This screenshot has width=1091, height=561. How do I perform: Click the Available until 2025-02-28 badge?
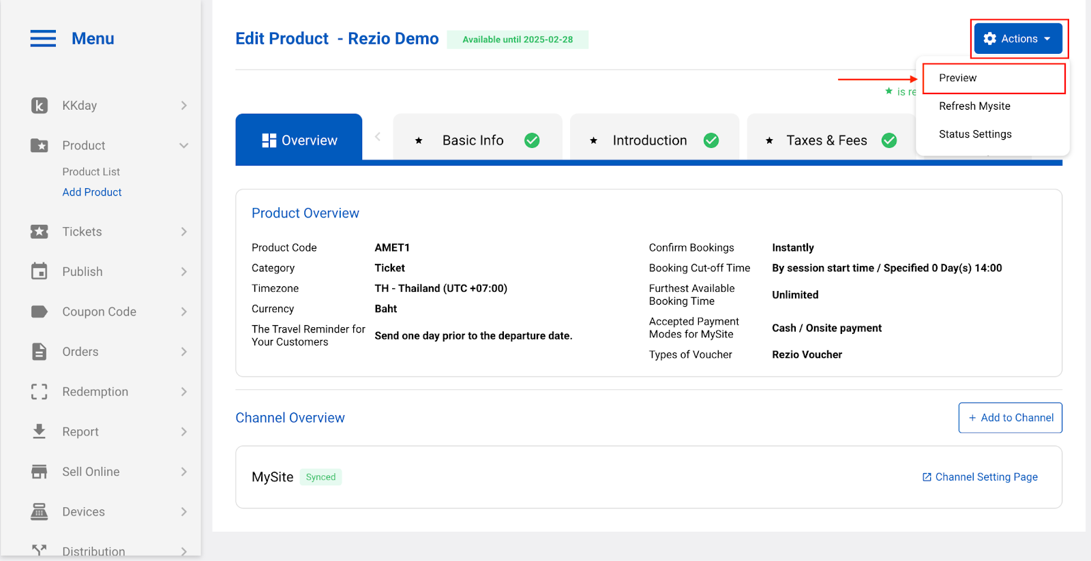(x=518, y=40)
